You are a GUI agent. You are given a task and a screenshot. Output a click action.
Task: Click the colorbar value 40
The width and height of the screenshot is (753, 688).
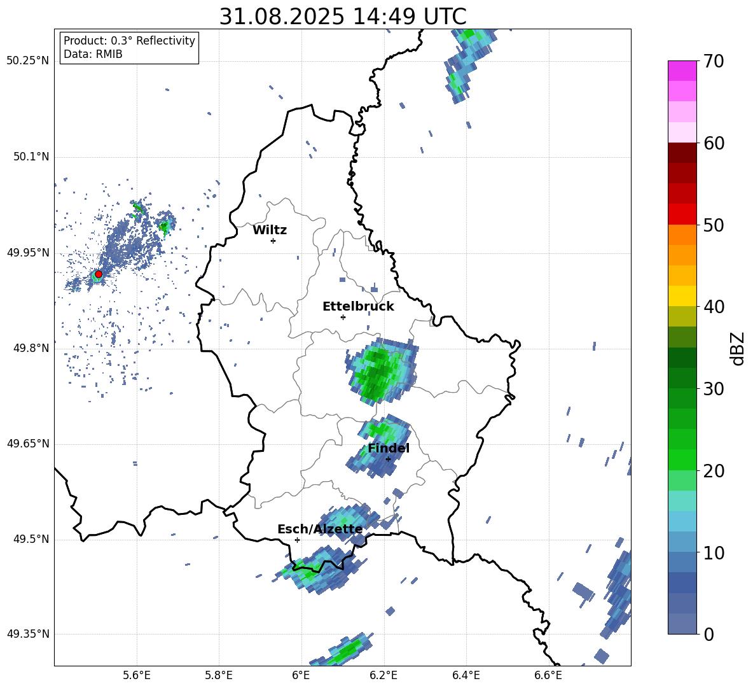coord(714,307)
